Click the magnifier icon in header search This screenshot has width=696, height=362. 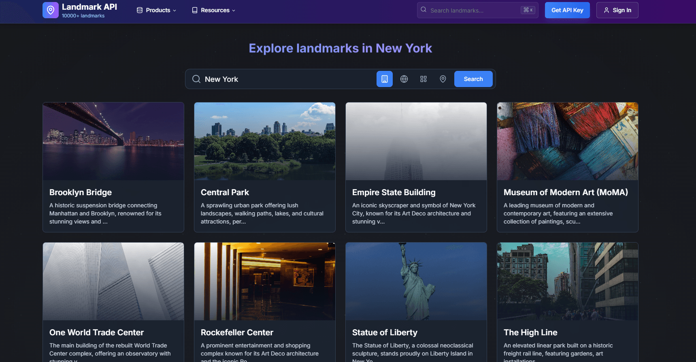pyautogui.click(x=424, y=10)
